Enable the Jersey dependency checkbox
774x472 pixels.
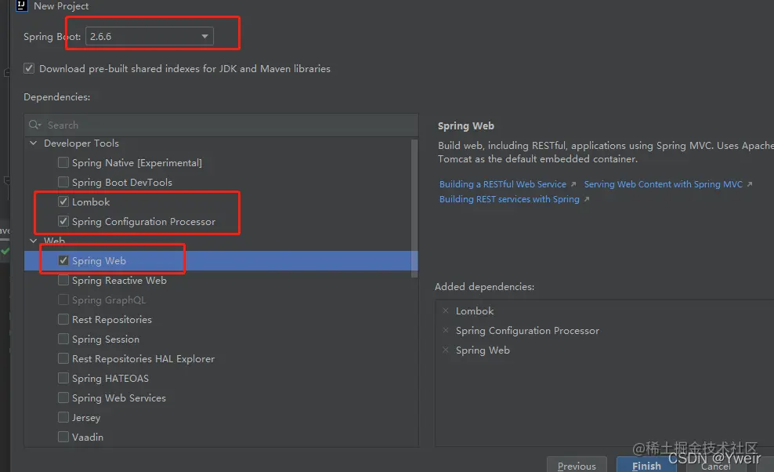[x=63, y=417]
